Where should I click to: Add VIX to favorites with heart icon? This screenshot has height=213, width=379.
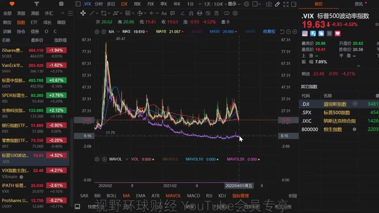[338, 33]
